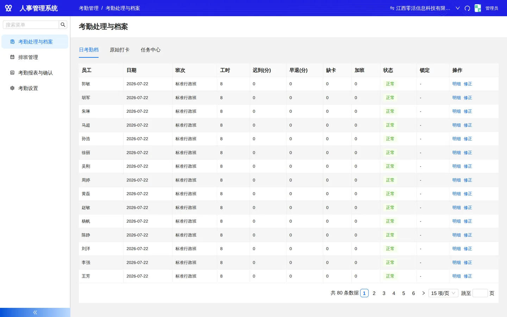Click 修正 for employee 马超
The width and height of the screenshot is (507, 317).
click(x=468, y=125)
